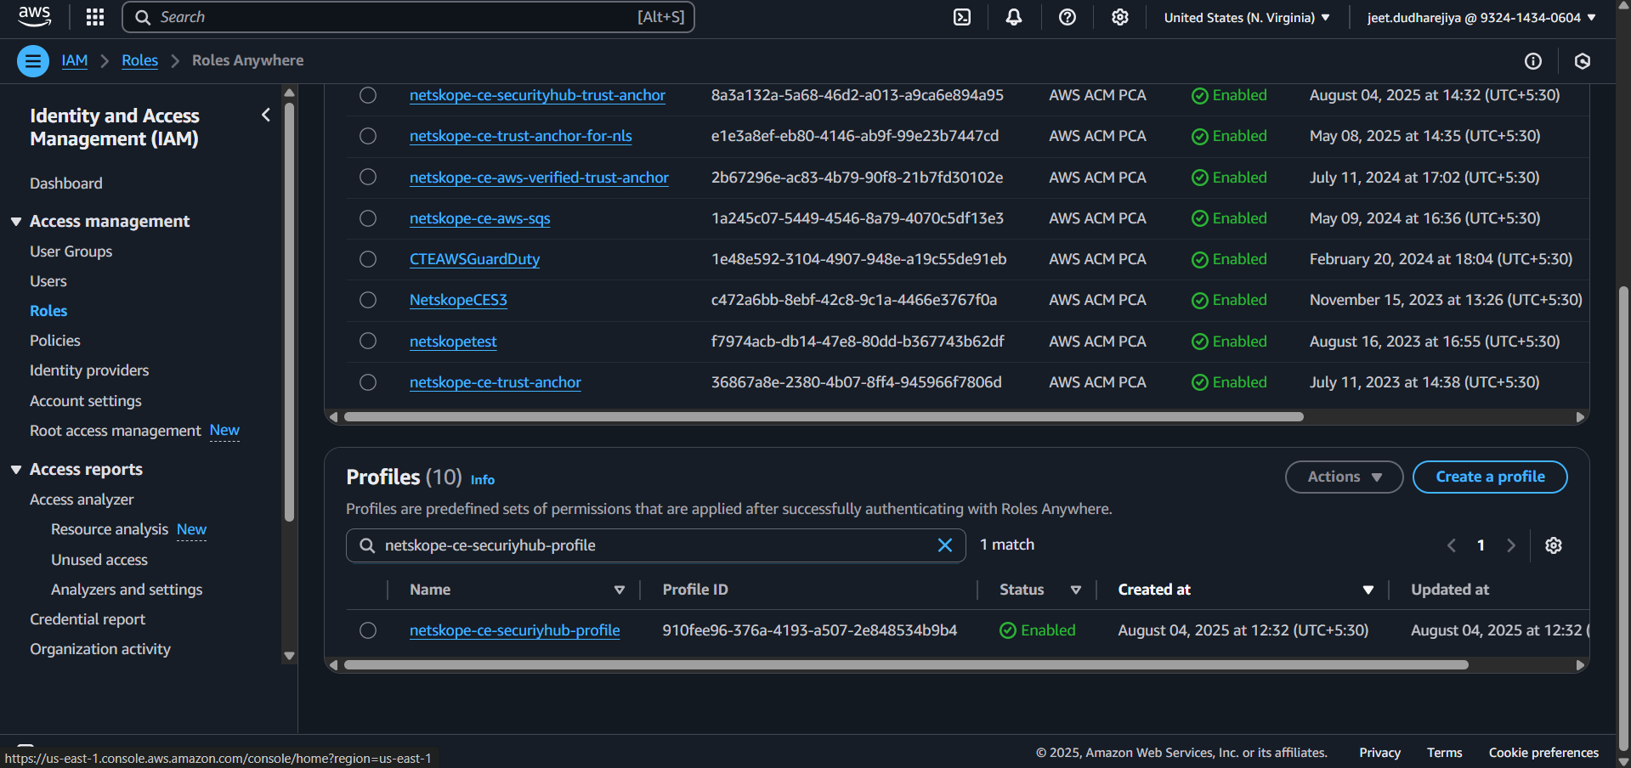Open the hexagon settings icon below the top bar
This screenshot has height=768, width=1631.
pyautogui.click(x=1583, y=61)
